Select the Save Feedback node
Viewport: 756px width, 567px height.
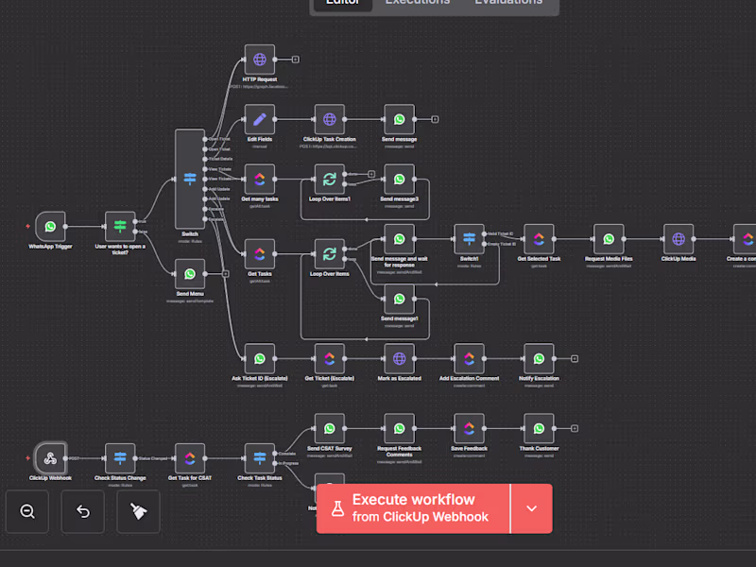tap(469, 429)
